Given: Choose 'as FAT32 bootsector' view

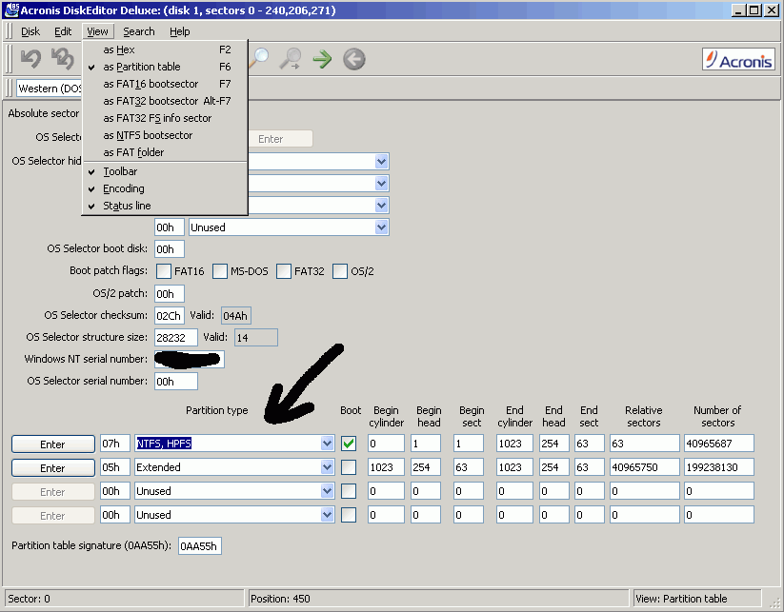Looking at the screenshot, I should (x=165, y=101).
